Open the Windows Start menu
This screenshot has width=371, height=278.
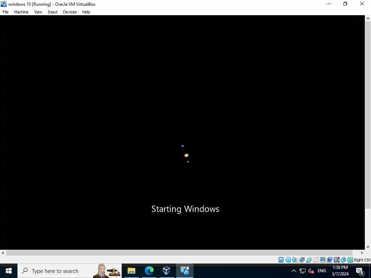pos(9,271)
